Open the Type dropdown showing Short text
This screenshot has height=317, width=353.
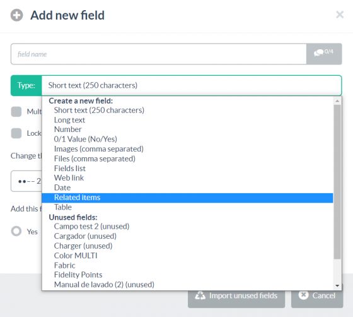point(192,85)
